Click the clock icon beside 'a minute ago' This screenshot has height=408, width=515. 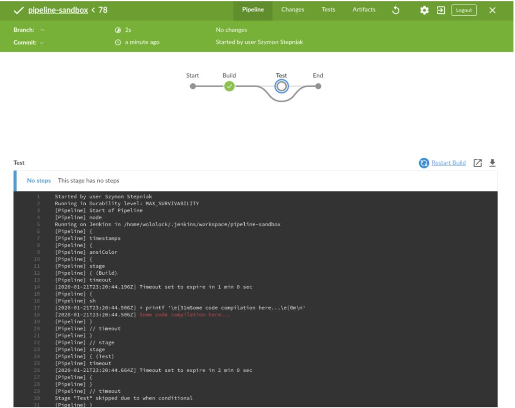point(118,42)
